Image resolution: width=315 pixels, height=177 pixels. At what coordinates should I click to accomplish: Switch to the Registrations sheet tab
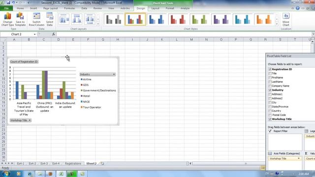tap(73, 164)
